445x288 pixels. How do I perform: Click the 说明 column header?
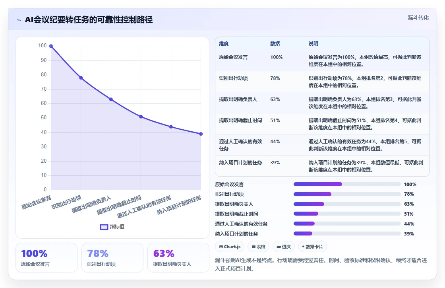tap(313, 43)
